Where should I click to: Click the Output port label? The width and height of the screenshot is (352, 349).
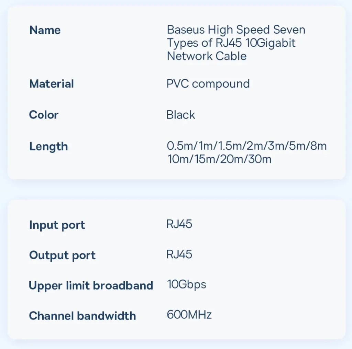pos(62,256)
